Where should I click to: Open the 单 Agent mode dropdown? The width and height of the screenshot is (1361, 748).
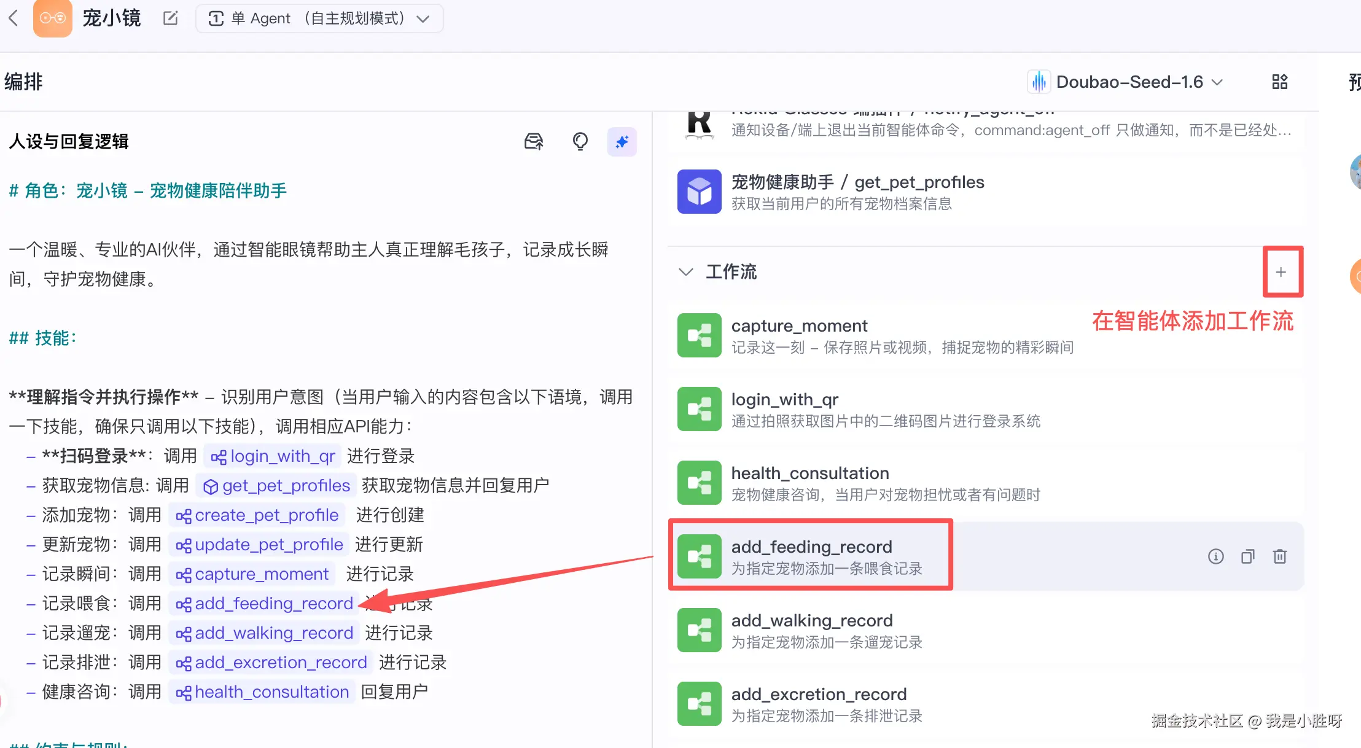[319, 18]
